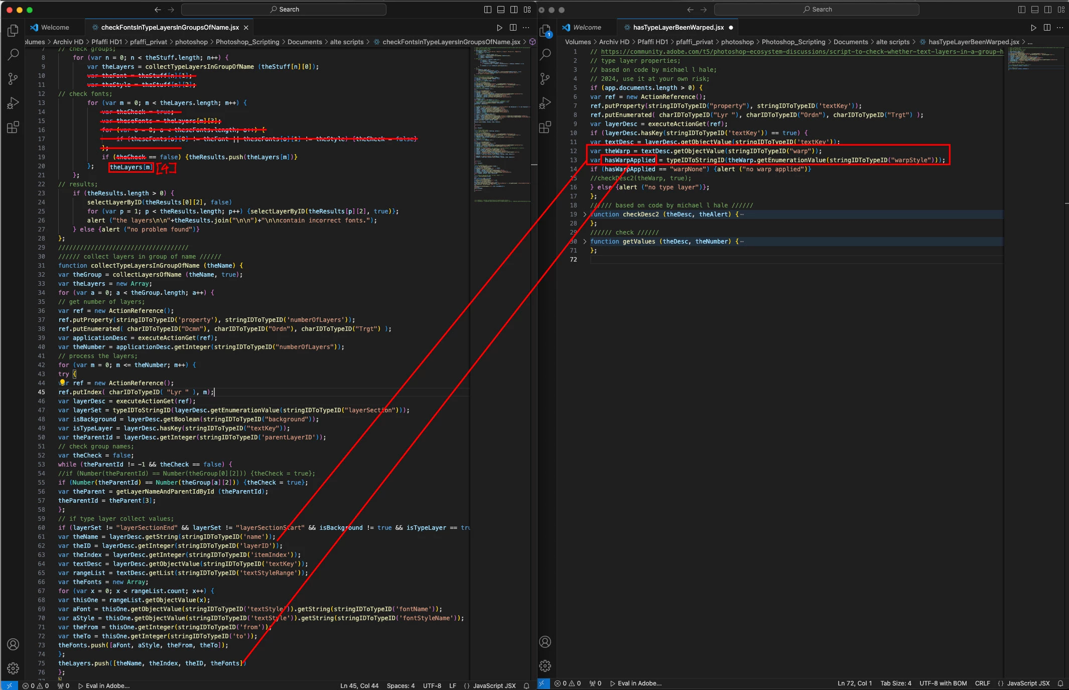Click Eval in Adobe in left status bar
This screenshot has width=1069, height=690.
(104, 685)
